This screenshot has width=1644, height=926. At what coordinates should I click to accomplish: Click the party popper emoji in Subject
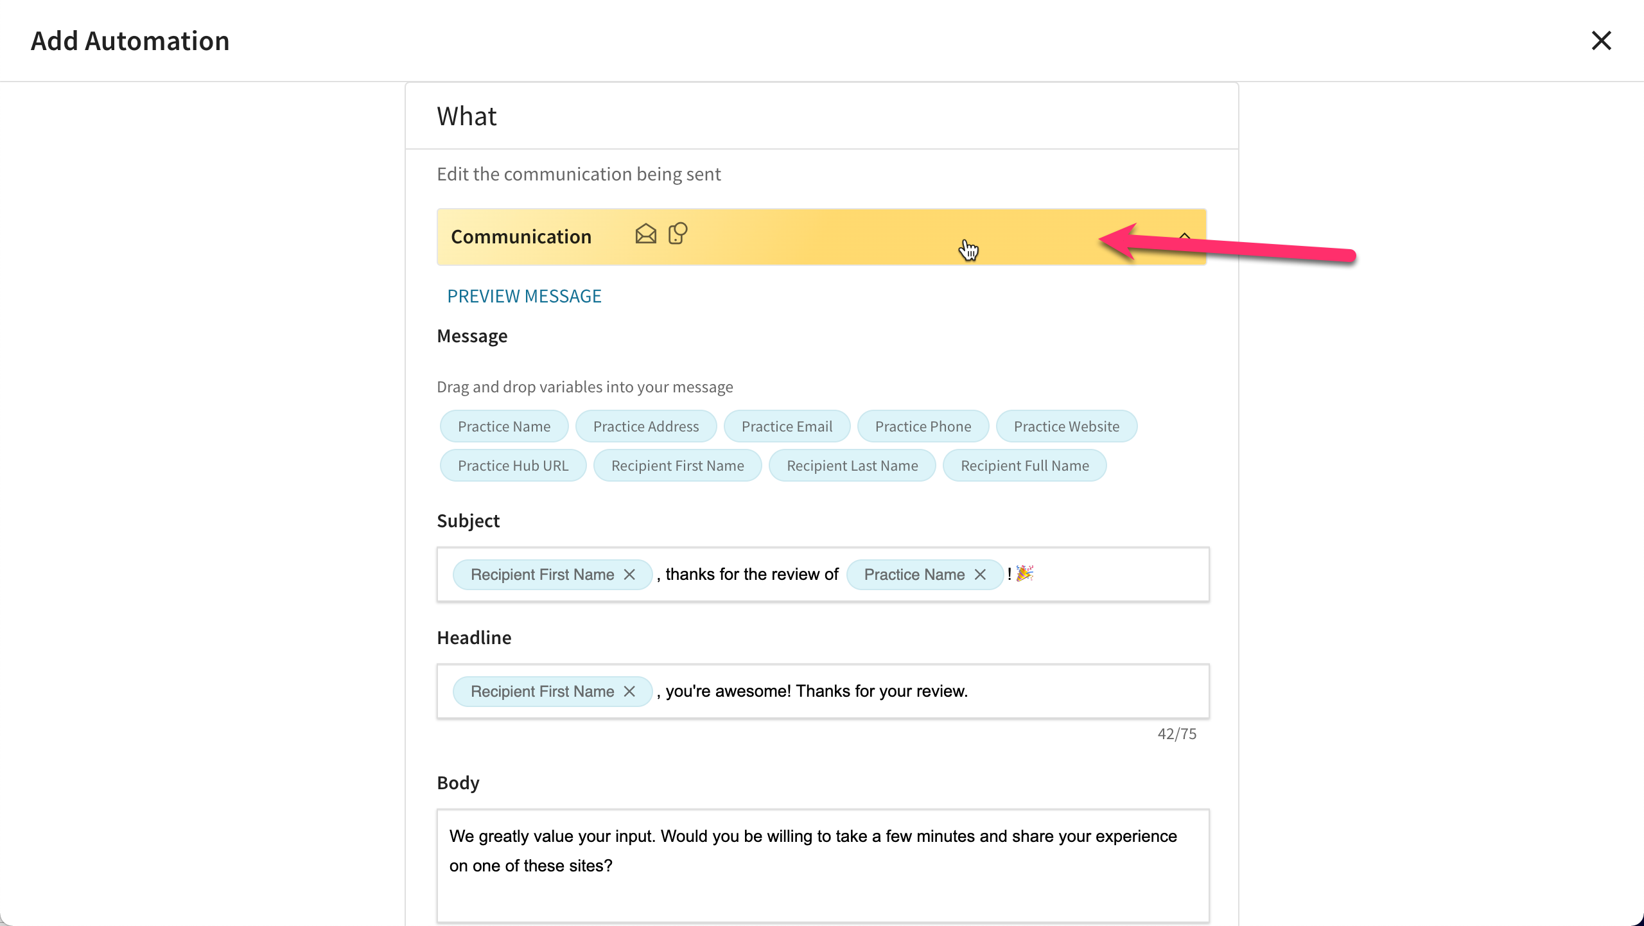(1025, 573)
